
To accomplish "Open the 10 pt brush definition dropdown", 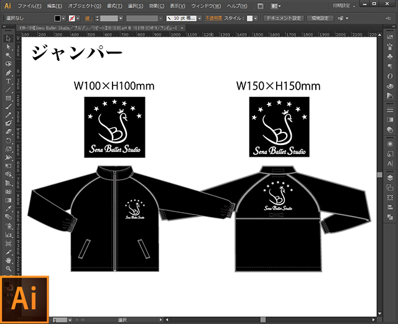I will coord(200,18).
